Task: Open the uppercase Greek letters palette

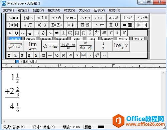Action: click(142, 18)
